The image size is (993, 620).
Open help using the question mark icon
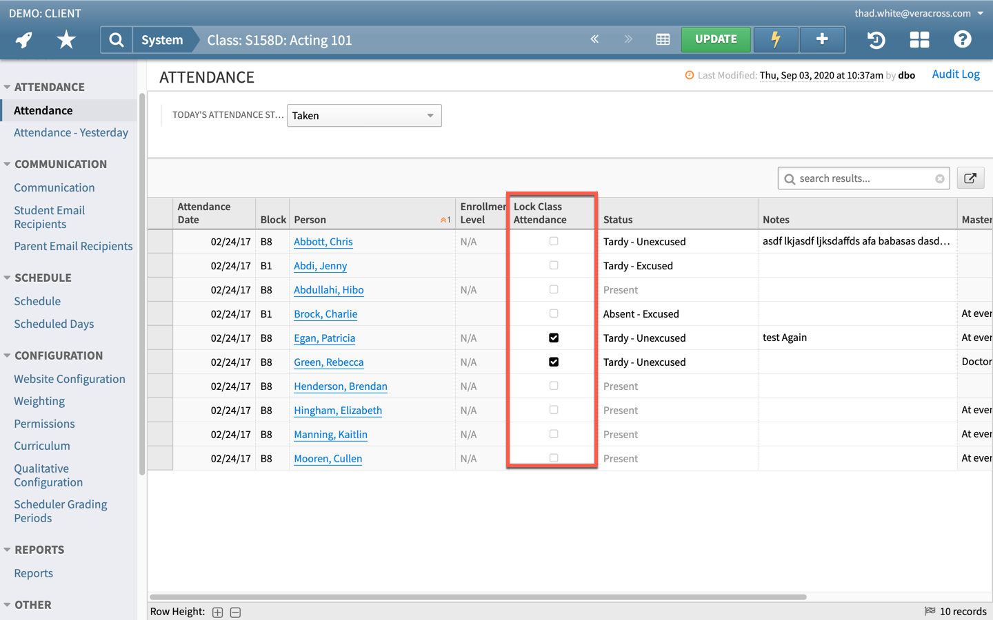pyautogui.click(x=962, y=39)
